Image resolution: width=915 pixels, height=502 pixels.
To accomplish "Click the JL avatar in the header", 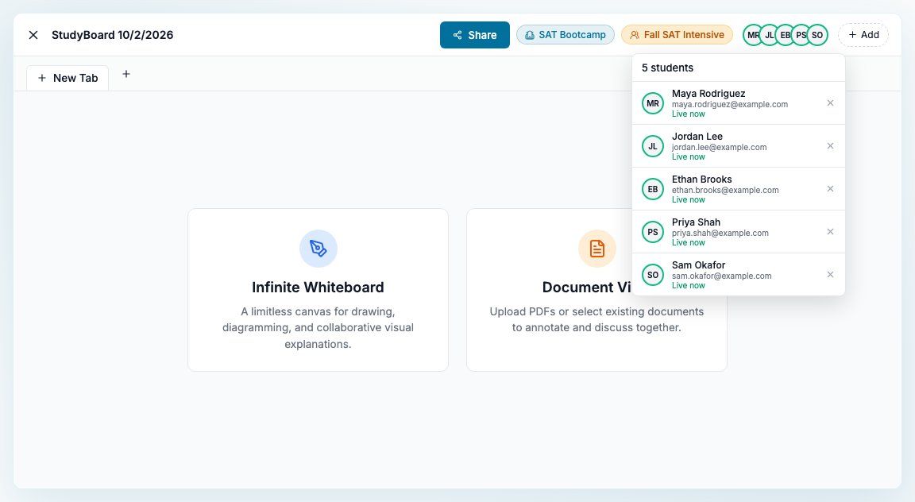I will pyautogui.click(x=769, y=35).
